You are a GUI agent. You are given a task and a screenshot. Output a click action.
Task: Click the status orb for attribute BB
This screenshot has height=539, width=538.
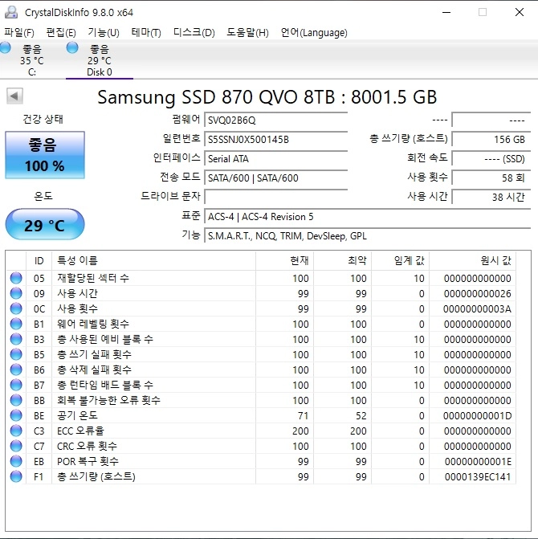tap(16, 400)
